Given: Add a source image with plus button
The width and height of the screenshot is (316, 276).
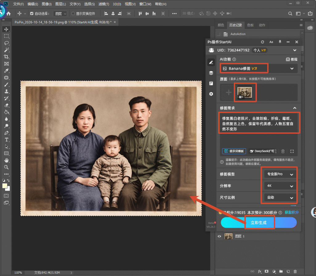Looking at the screenshot, I should (229, 92).
